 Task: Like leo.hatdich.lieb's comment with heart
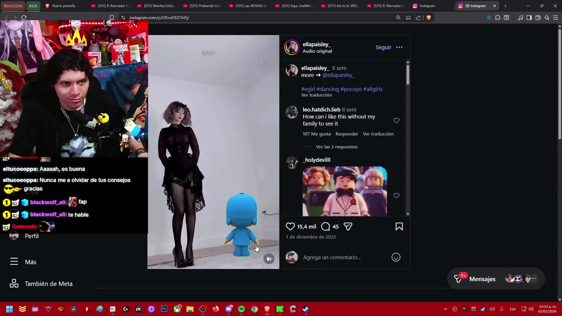tap(396, 120)
